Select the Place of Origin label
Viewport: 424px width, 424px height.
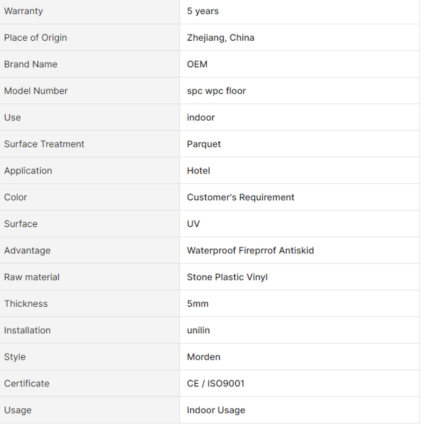click(36, 38)
